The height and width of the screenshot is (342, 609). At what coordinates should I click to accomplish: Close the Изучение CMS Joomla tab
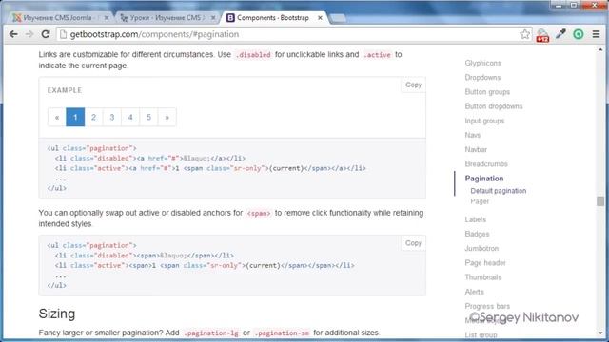(x=107, y=18)
